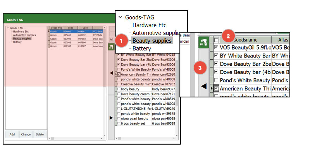Image resolution: width=310 pixels, height=156 pixels.
Task: Uncheck VO5 BeautyOil 5.9fl in the enlarged view
Action: click(x=216, y=47)
